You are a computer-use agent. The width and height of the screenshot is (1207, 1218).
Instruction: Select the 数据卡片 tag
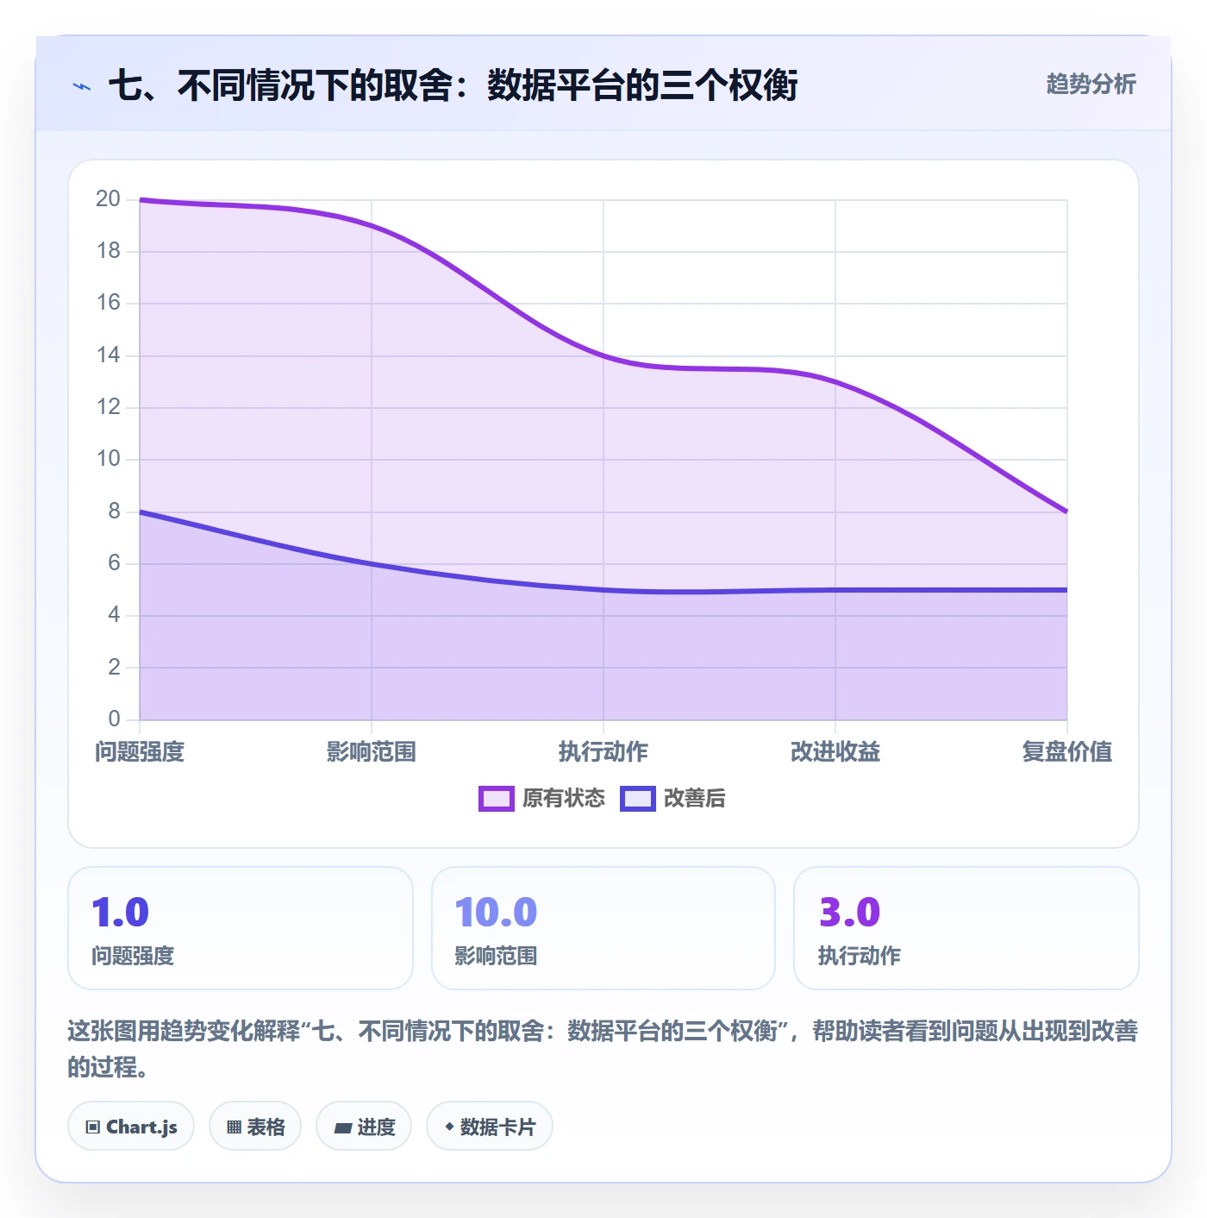coord(490,1127)
